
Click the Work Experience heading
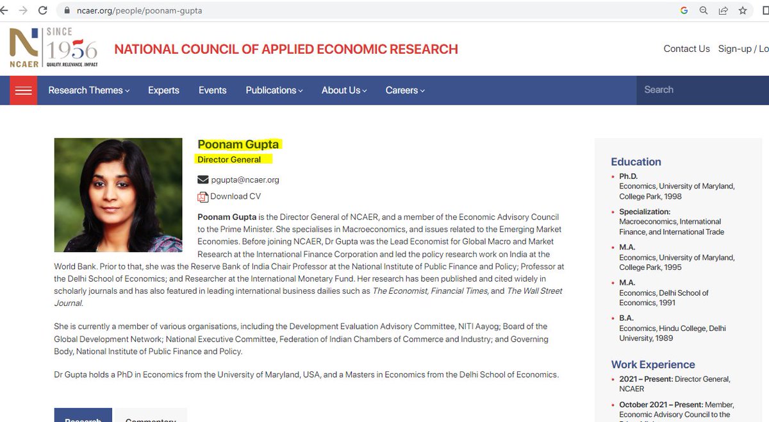point(653,364)
